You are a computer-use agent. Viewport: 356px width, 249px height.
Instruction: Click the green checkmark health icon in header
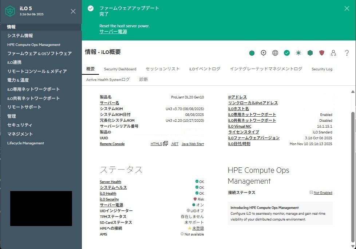point(287,53)
